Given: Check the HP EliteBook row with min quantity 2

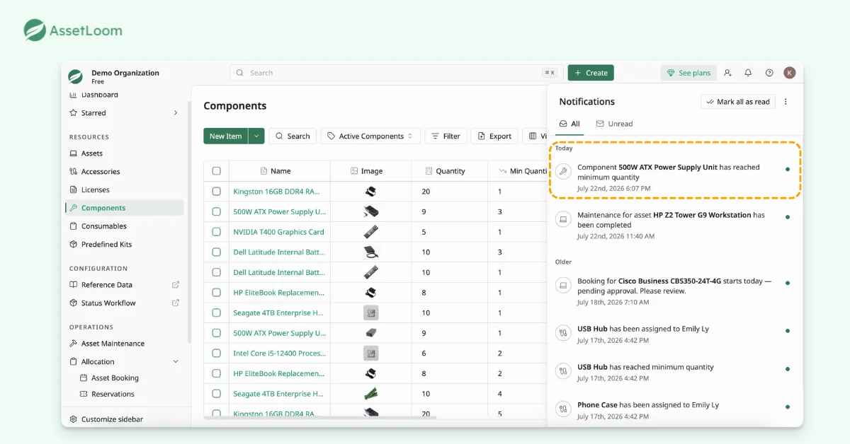Looking at the screenshot, I should [216, 373].
